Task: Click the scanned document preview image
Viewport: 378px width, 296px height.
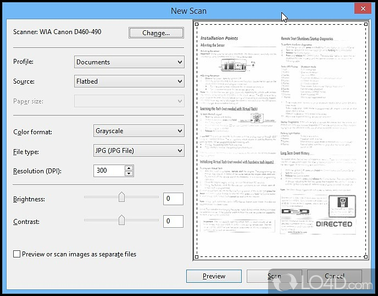Action: (281, 140)
